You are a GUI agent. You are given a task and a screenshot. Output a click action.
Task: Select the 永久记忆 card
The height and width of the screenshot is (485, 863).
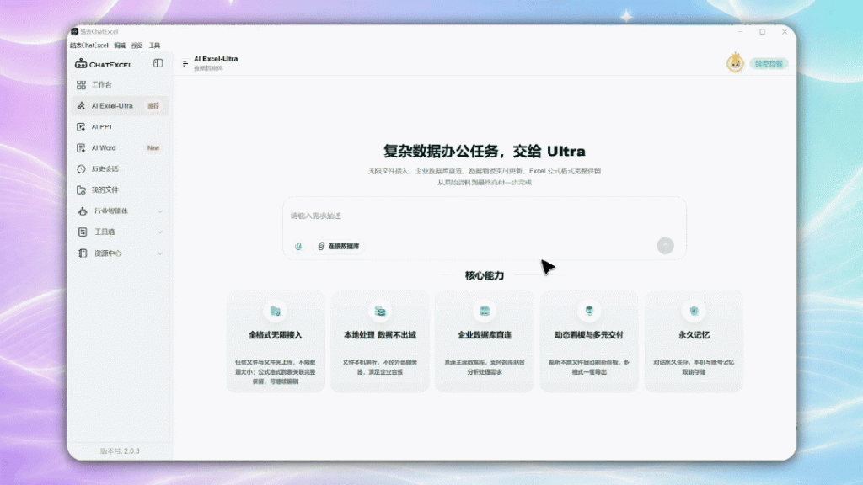coord(694,342)
